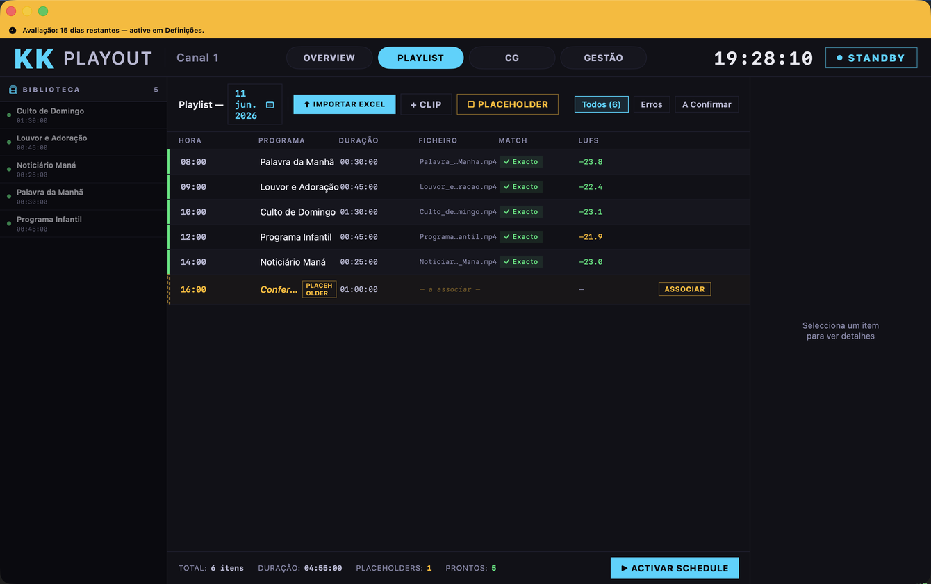Image resolution: width=931 pixels, height=584 pixels.
Task: Click Prontos: 5 in footer
Action: 471,568
